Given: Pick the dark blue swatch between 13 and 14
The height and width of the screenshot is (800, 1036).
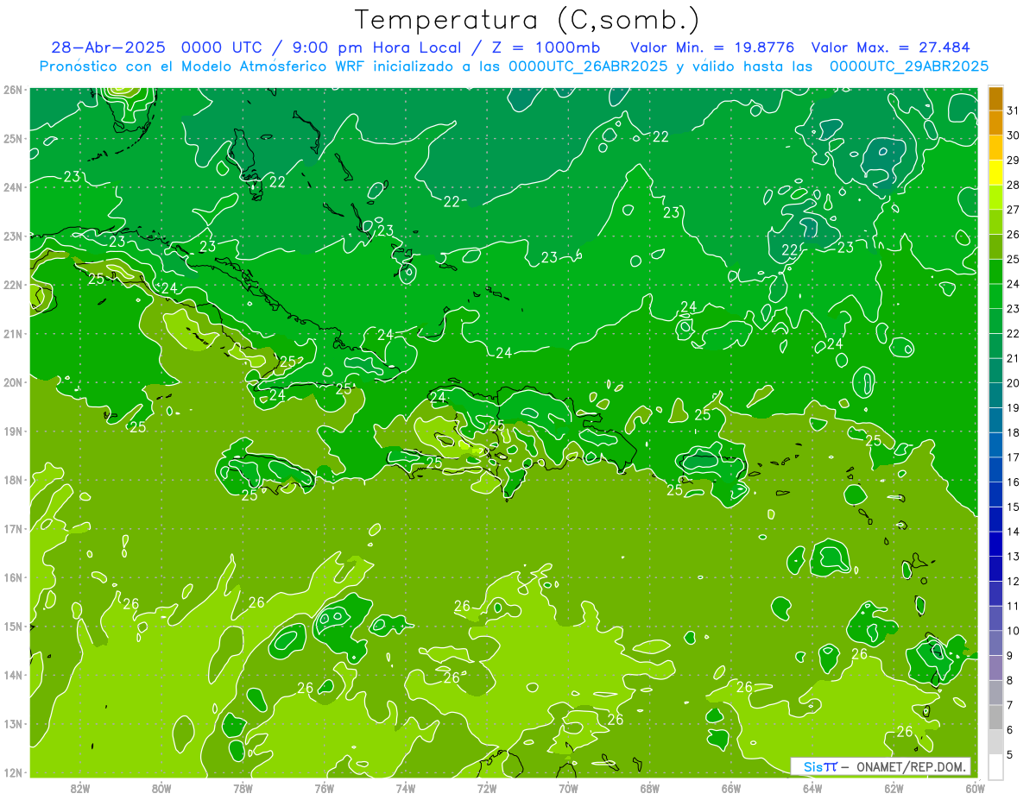Looking at the screenshot, I should 995,543.
